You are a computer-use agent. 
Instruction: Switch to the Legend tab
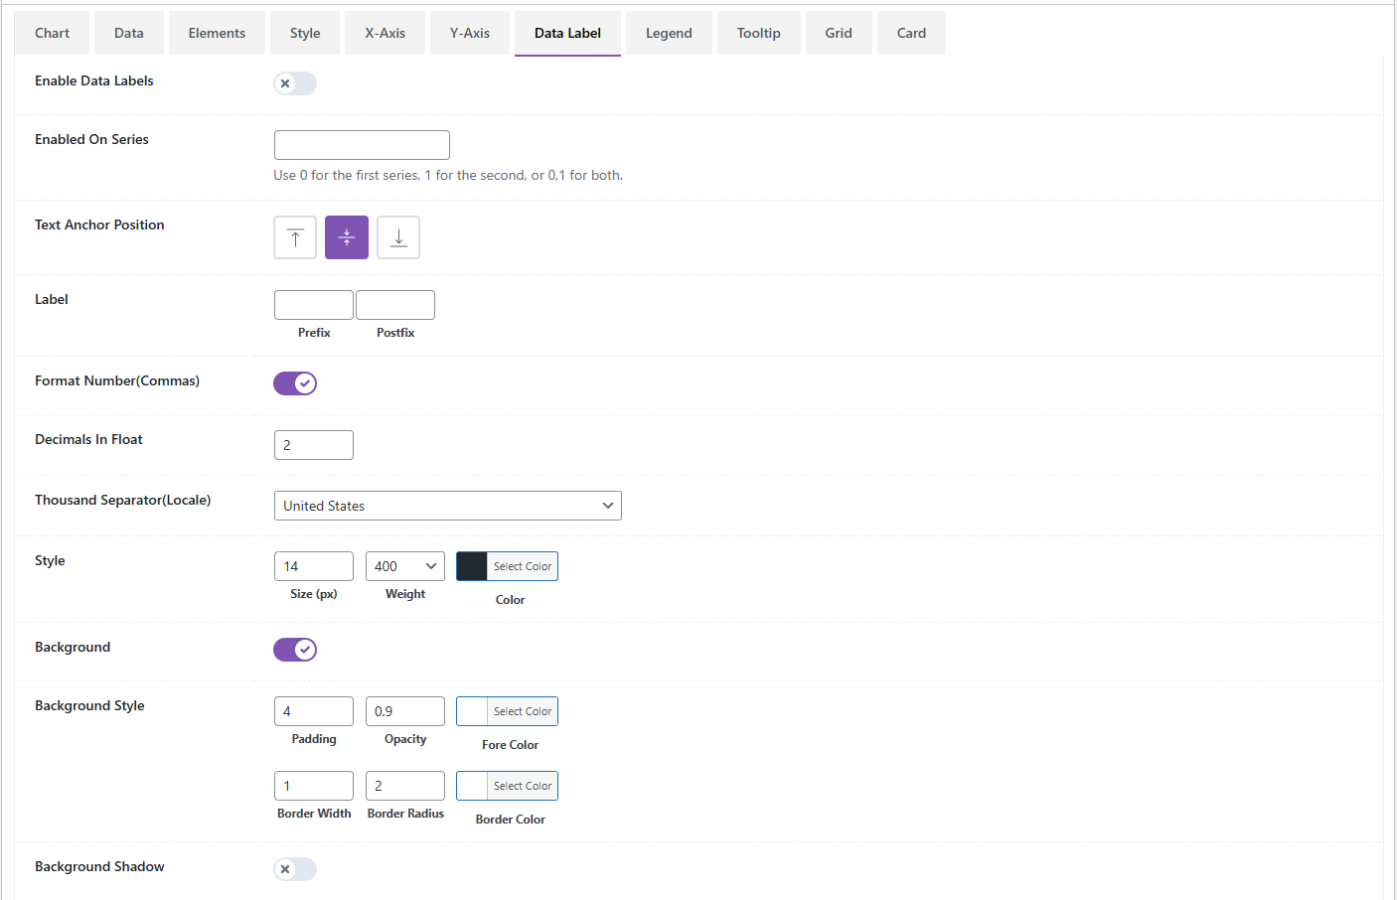[x=669, y=33]
